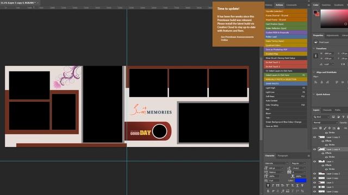Open See Prerelease Announcements Online link
This screenshot has width=348, height=195.
(x=237, y=38)
